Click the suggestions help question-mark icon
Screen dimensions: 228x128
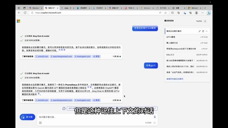coord(64,108)
